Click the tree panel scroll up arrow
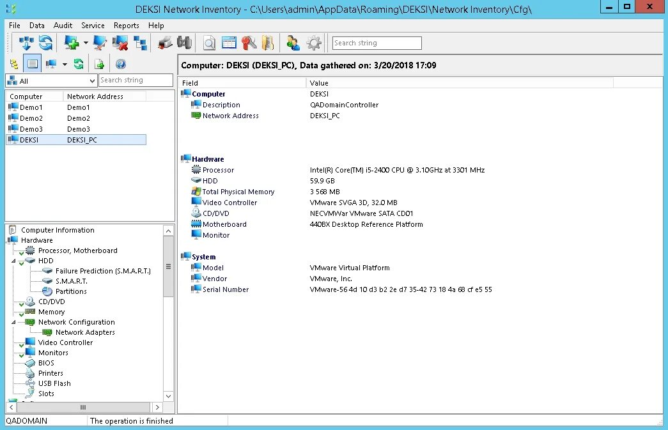 [x=168, y=231]
